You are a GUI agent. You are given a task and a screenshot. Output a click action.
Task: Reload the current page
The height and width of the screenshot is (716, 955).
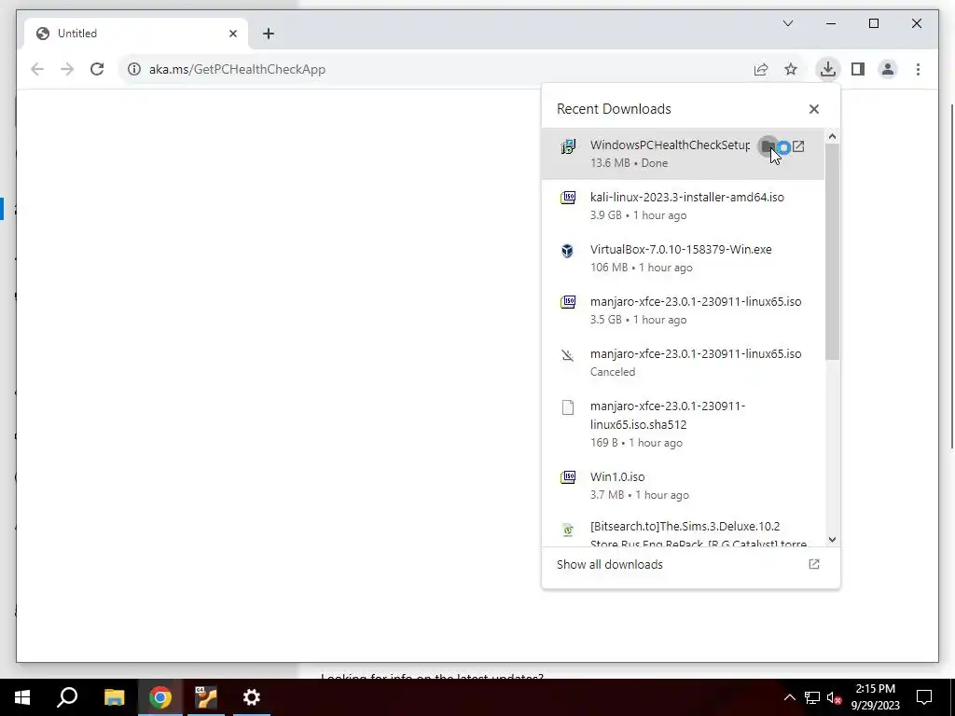97,69
